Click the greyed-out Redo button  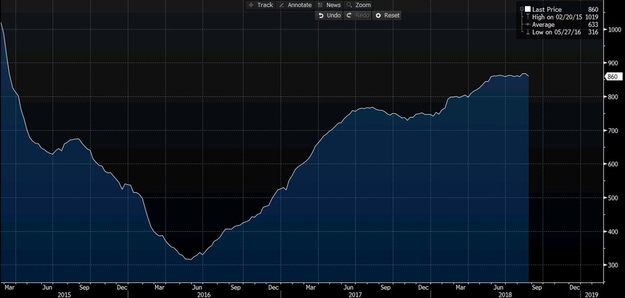click(358, 15)
